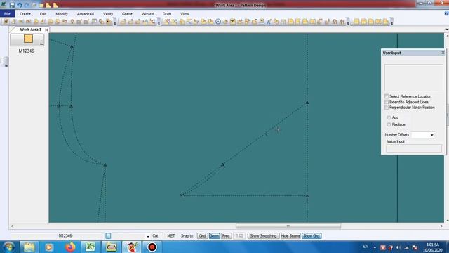The width and height of the screenshot is (449, 253).
Task: Click the checkmark tool icon in toolbar
Action: 232,22
